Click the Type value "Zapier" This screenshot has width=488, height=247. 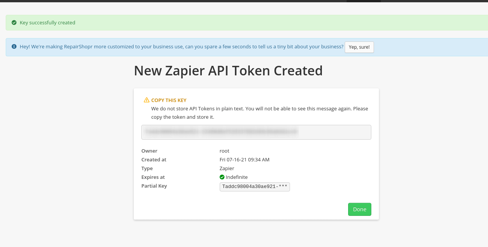click(227, 168)
